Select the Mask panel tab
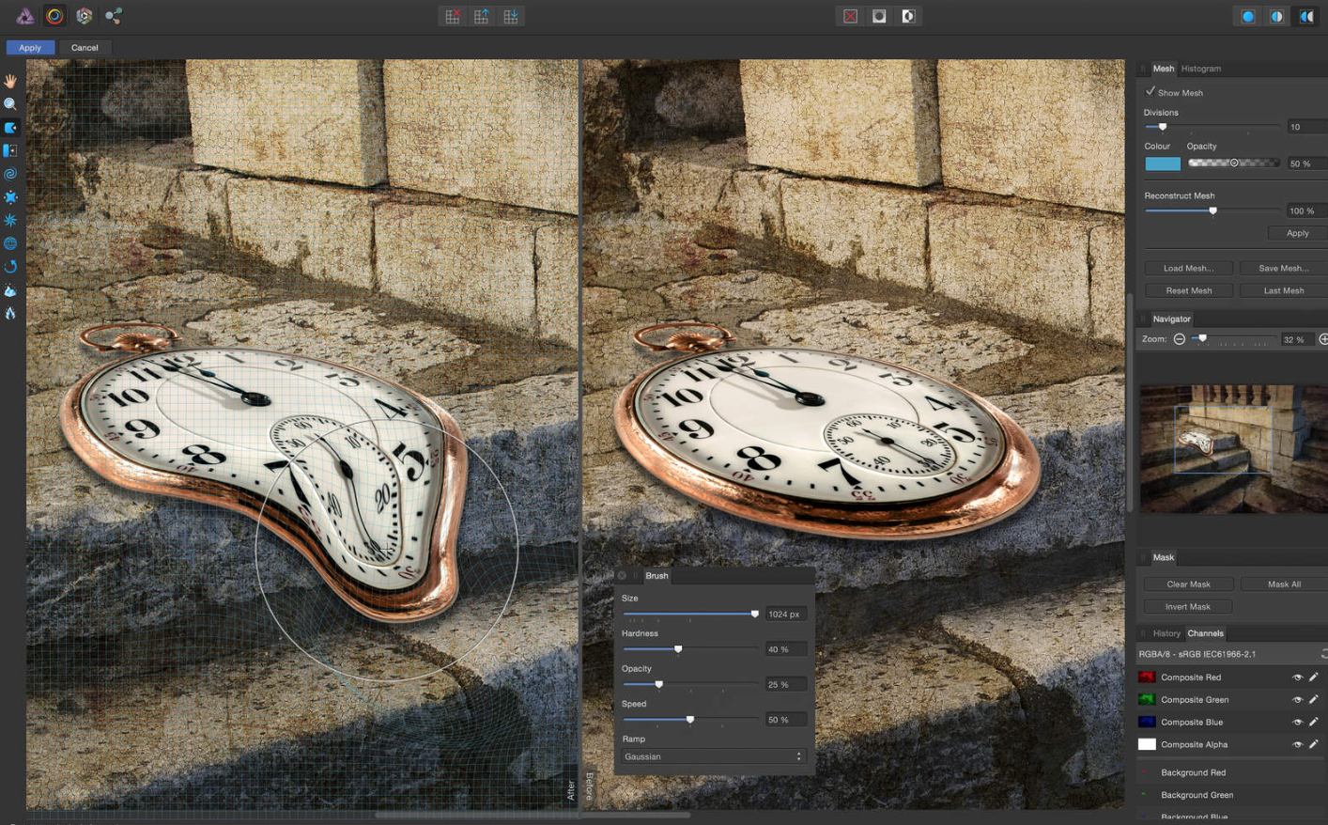The width and height of the screenshot is (1328, 825). point(1164,557)
